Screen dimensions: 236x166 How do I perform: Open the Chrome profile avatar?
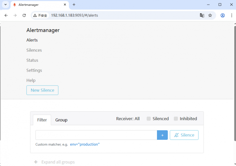(222, 15)
